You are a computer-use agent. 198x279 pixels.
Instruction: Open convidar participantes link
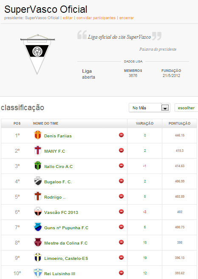point(96,18)
